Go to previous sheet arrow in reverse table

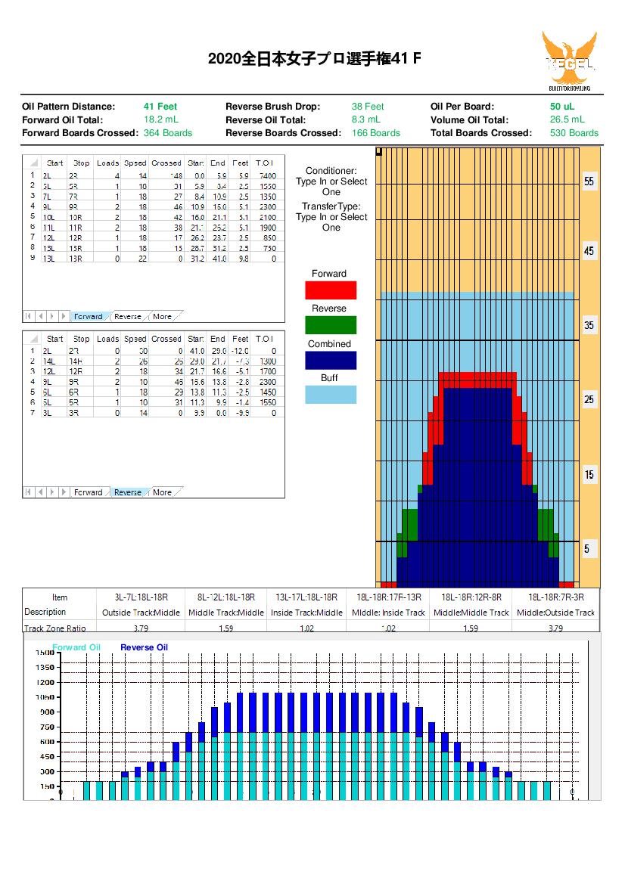(40, 492)
